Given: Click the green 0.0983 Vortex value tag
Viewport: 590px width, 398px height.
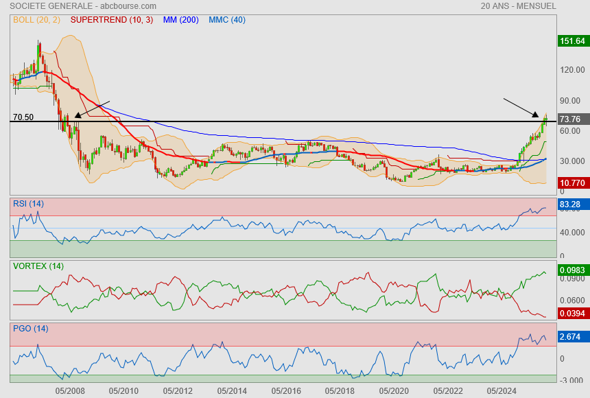Looking at the screenshot, I should coord(571,270).
